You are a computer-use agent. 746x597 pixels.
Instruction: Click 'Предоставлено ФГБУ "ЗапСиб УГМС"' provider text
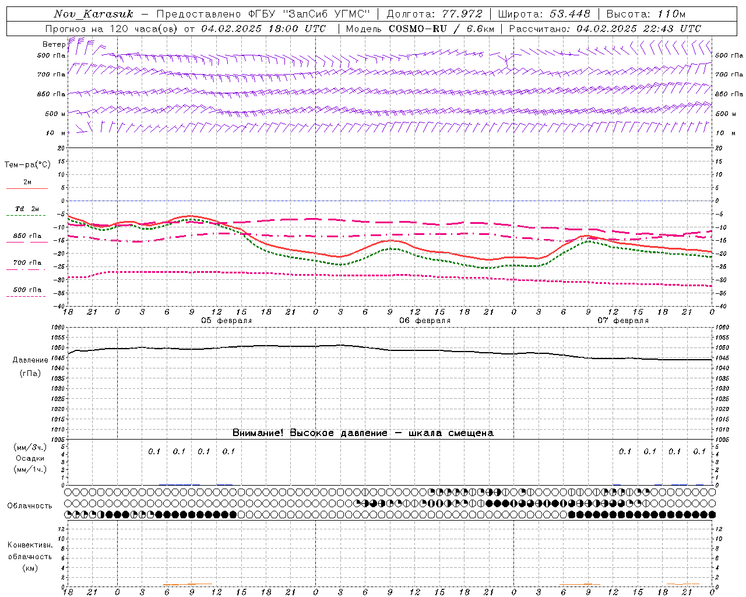point(263,14)
